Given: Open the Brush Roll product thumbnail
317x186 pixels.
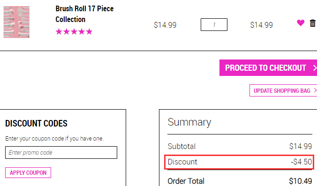Looking at the screenshot, I should 16,22.
